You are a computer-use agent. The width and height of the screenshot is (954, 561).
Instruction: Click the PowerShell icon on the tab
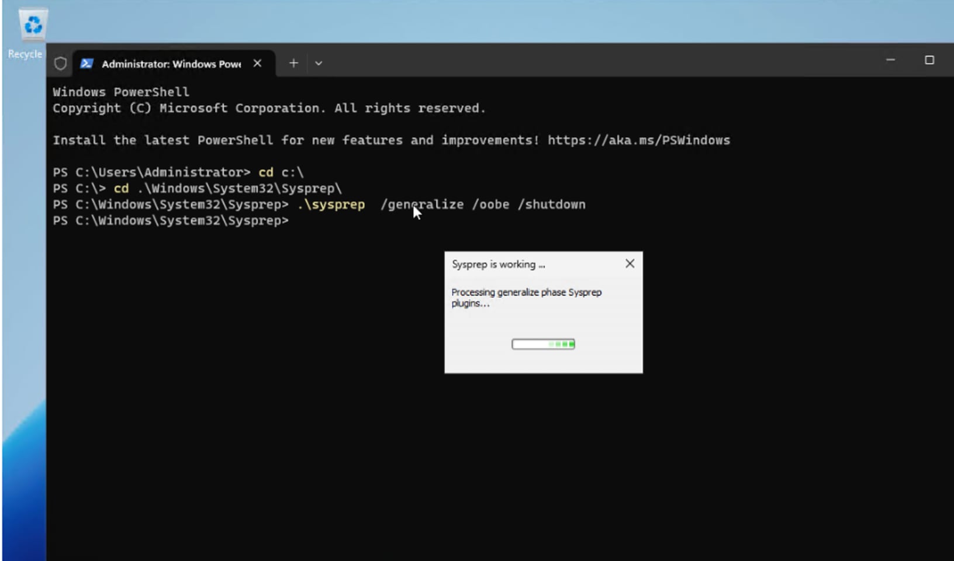(87, 64)
